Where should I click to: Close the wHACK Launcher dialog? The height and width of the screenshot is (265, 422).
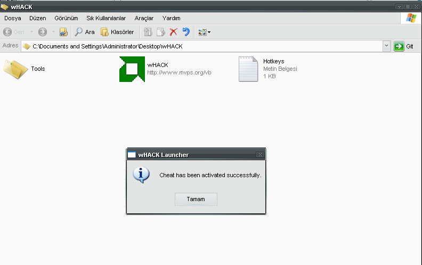[x=260, y=154]
